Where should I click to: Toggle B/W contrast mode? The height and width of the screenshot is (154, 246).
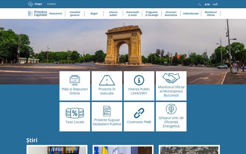click(207, 4)
